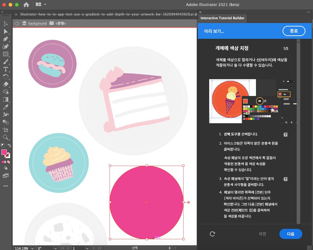
Task: Select the Gradient tool
Action: (x=6, y=99)
